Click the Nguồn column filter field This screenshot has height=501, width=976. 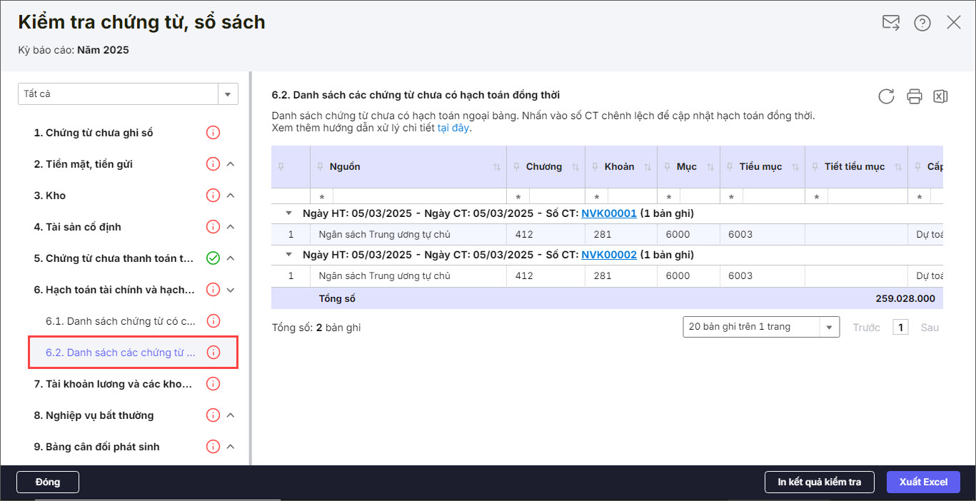pyautogui.click(x=418, y=196)
